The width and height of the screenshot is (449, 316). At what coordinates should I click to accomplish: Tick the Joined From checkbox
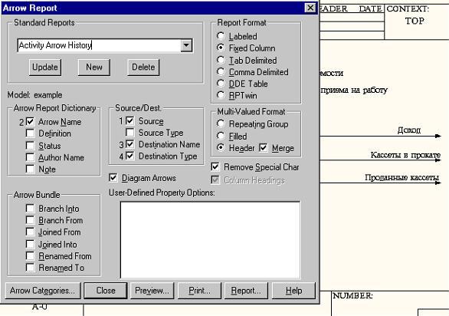(30, 232)
